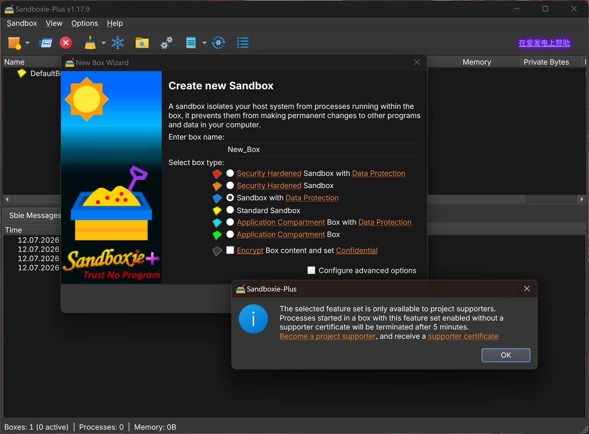This screenshot has height=434, width=589.
Task: Open the gears settings toolbar icon
Action: point(166,43)
